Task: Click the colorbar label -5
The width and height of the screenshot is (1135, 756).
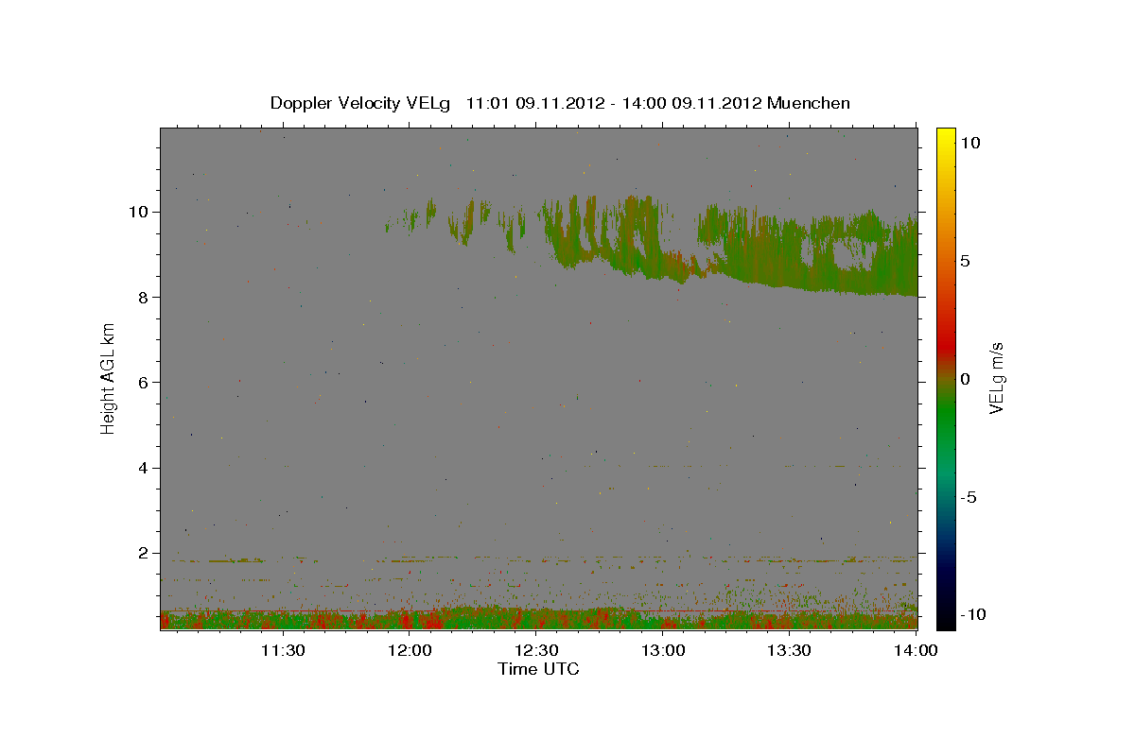Action: [968, 497]
